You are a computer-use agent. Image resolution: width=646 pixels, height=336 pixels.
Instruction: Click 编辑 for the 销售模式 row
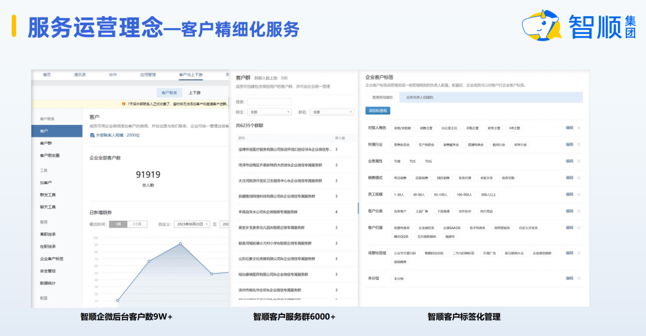tap(569, 178)
